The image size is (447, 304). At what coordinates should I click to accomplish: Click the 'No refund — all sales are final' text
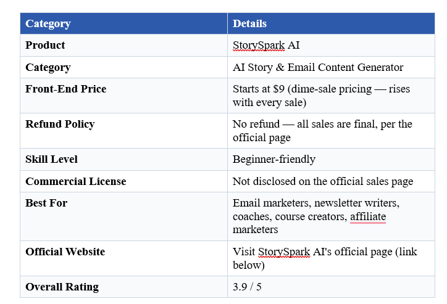[x=305, y=124]
